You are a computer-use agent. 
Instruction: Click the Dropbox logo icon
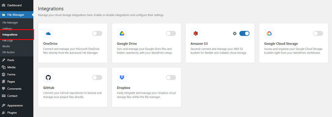[x=122, y=77]
